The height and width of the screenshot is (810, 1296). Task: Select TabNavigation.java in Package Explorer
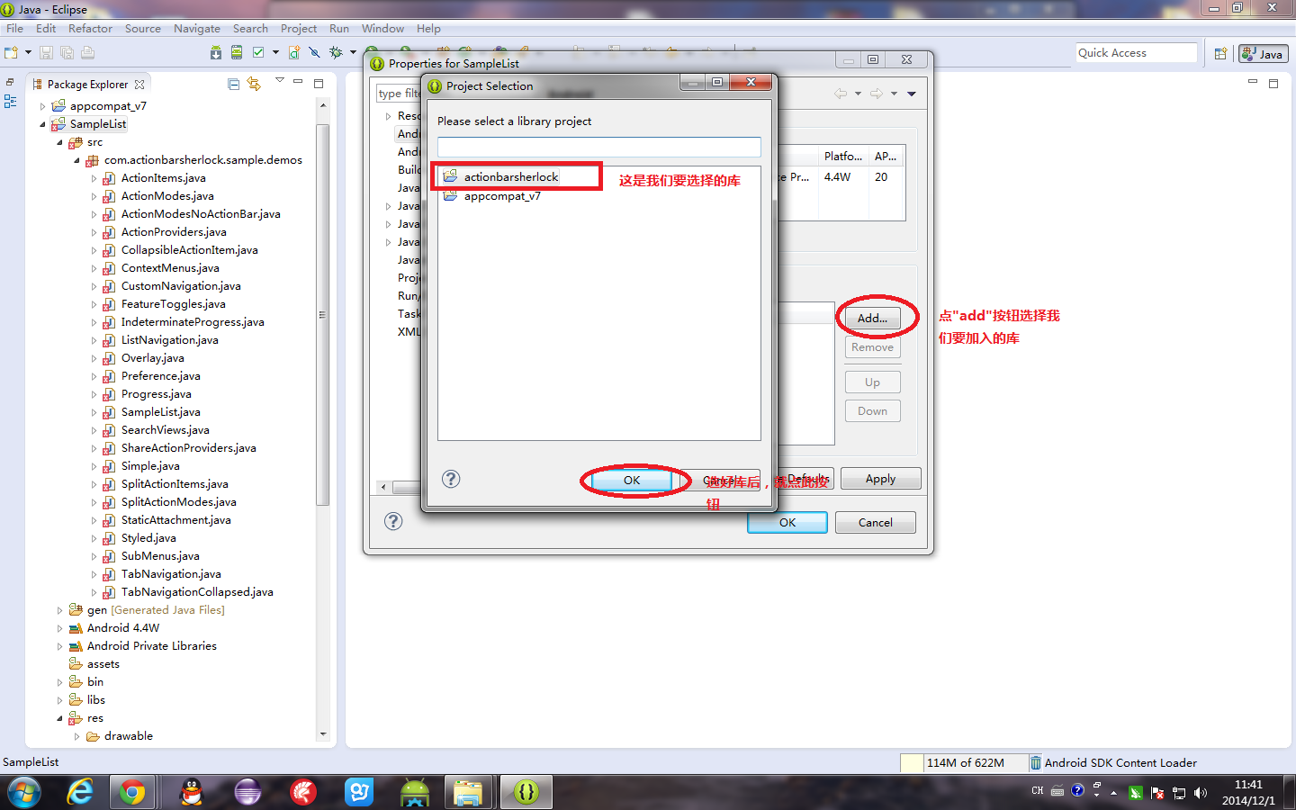(171, 574)
